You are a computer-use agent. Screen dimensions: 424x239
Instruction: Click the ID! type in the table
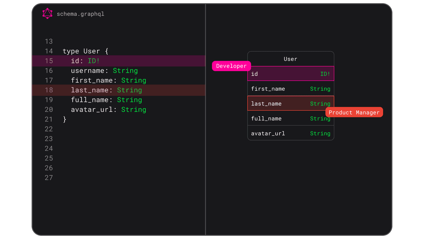[x=325, y=74]
